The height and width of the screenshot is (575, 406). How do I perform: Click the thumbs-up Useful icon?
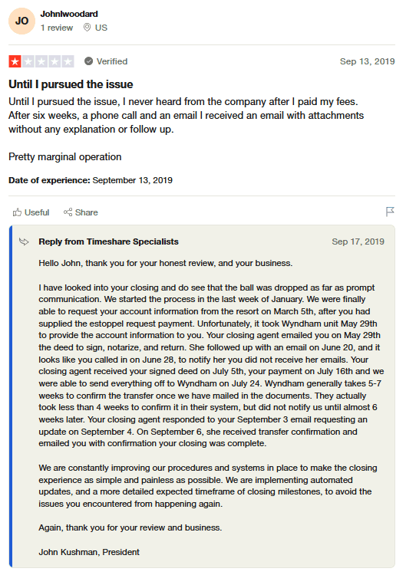coord(17,212)
